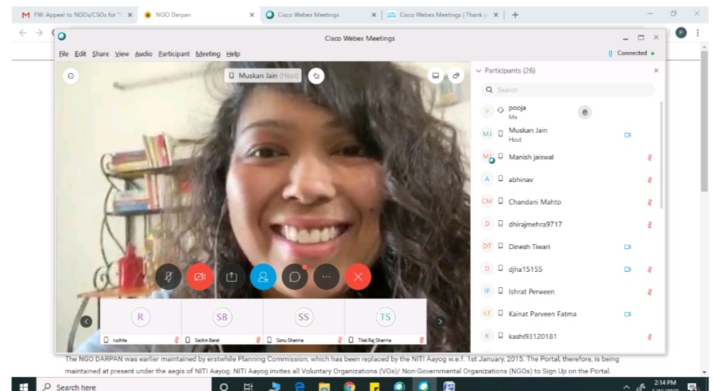Click the floating panel view icon
Screen dimensions: 714x391
pos(456,76)
